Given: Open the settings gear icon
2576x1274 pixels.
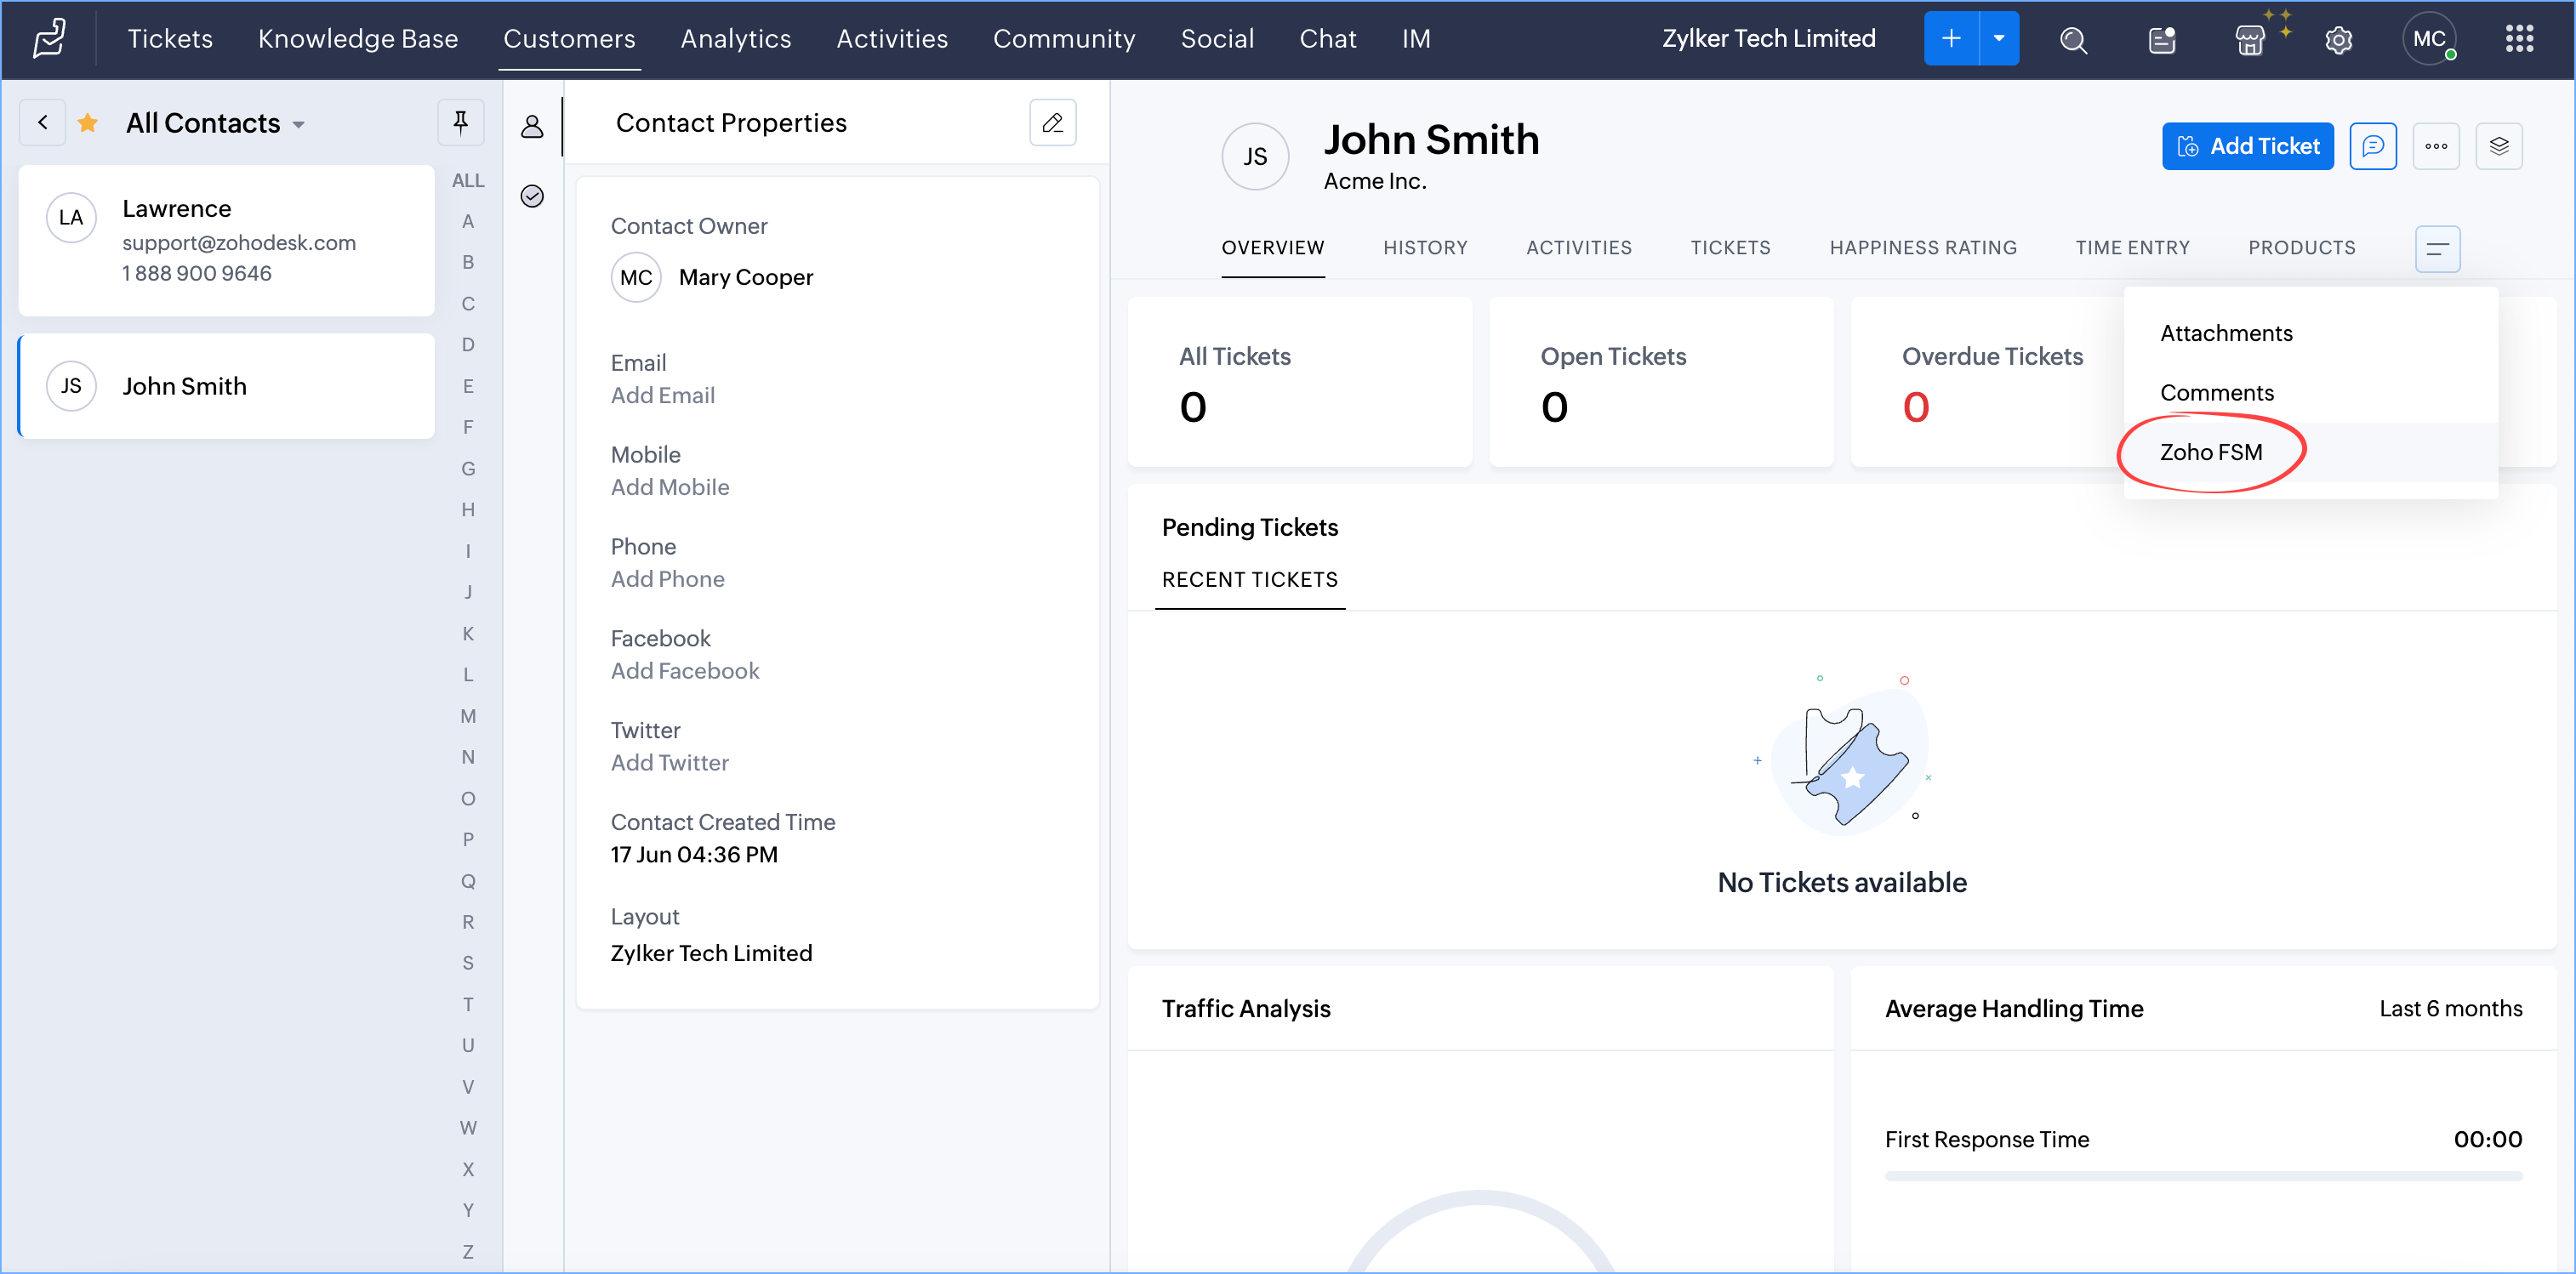Looking at the screenshot, I should (x=2338, y=40).
